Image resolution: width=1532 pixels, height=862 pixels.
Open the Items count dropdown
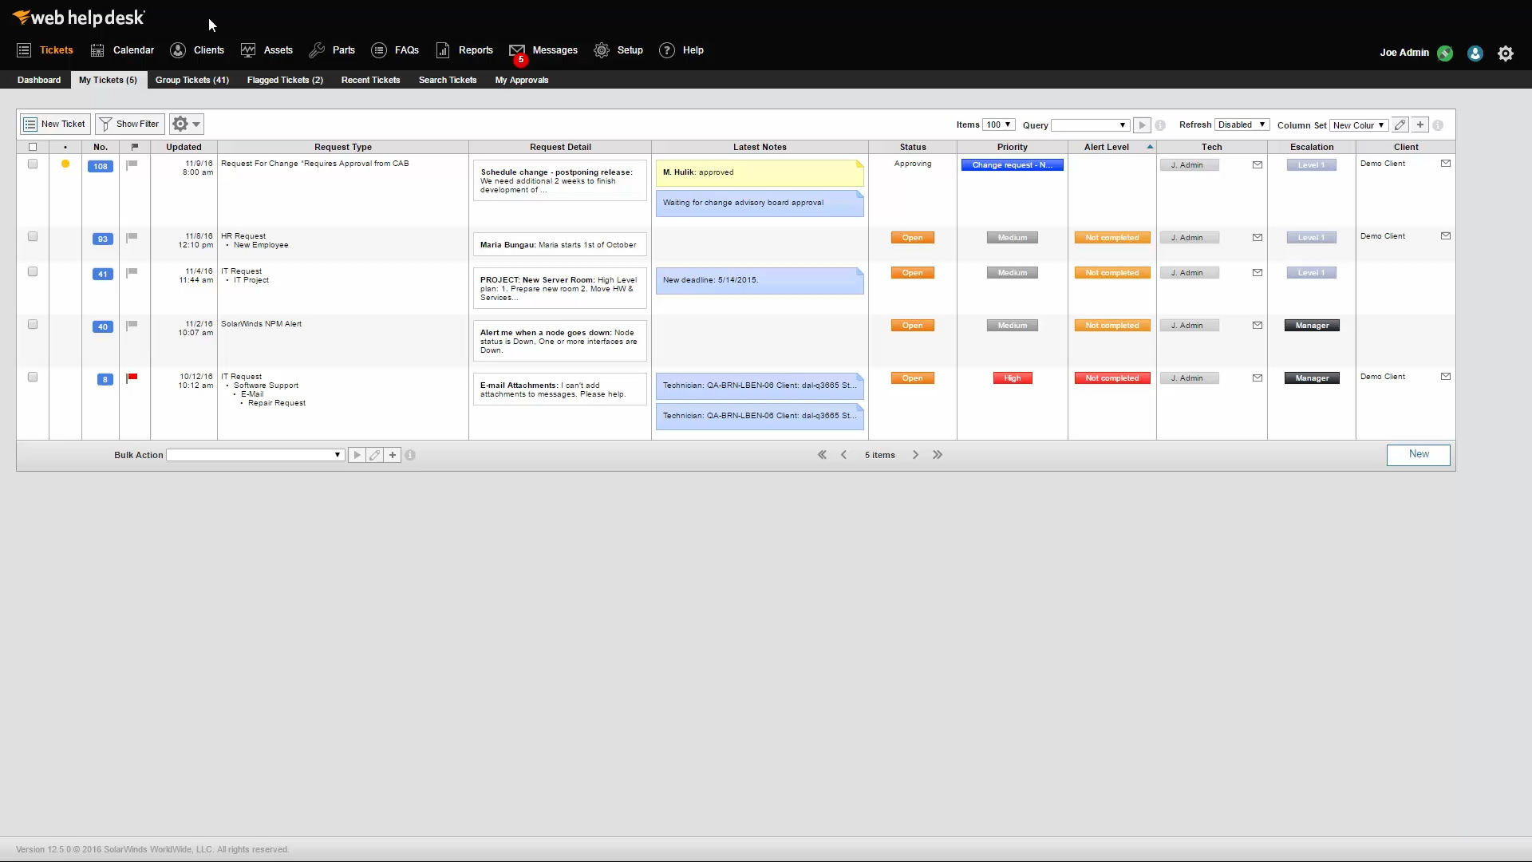point(998,125)
